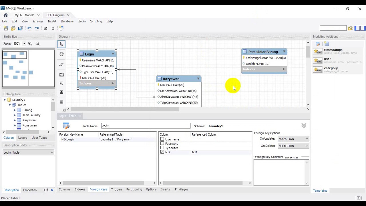
Task: Select the place new layer tool
Action: coord(61,75)
